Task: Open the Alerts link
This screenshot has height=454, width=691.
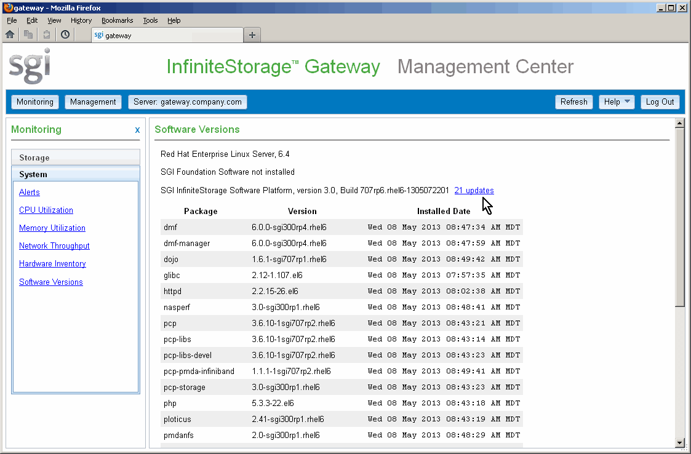Action: click(x=30, y=192)
